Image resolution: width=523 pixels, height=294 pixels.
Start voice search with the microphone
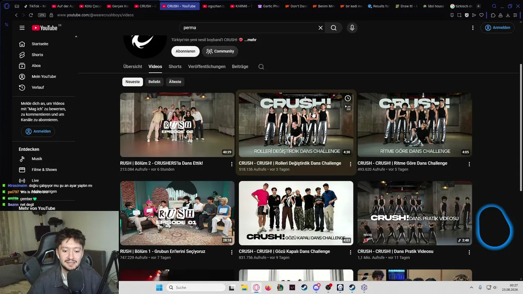pos(352,28)
